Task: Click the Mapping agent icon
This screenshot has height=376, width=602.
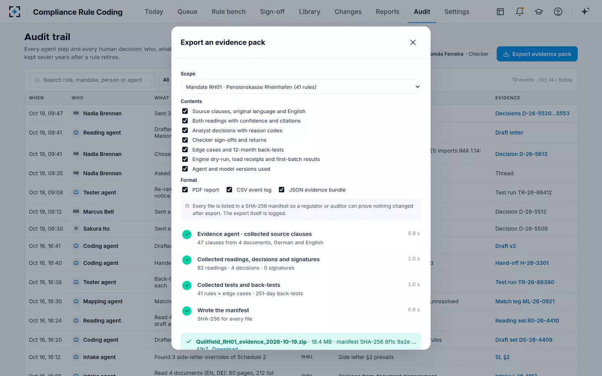Action: (76, 302)
